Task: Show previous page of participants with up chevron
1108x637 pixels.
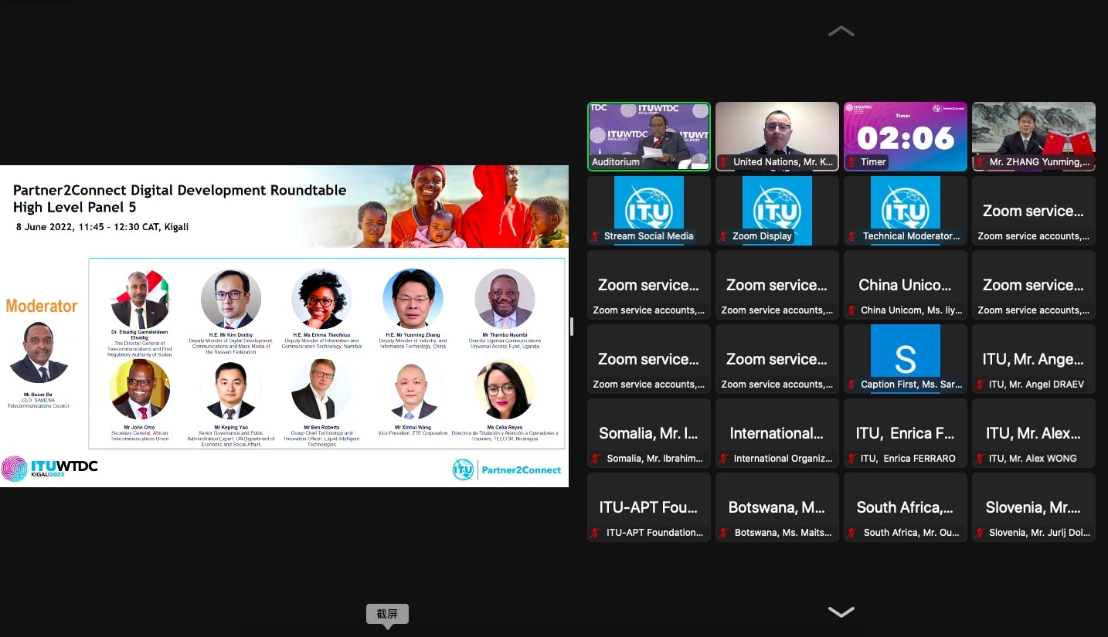Action: click(x=841, y=32)
